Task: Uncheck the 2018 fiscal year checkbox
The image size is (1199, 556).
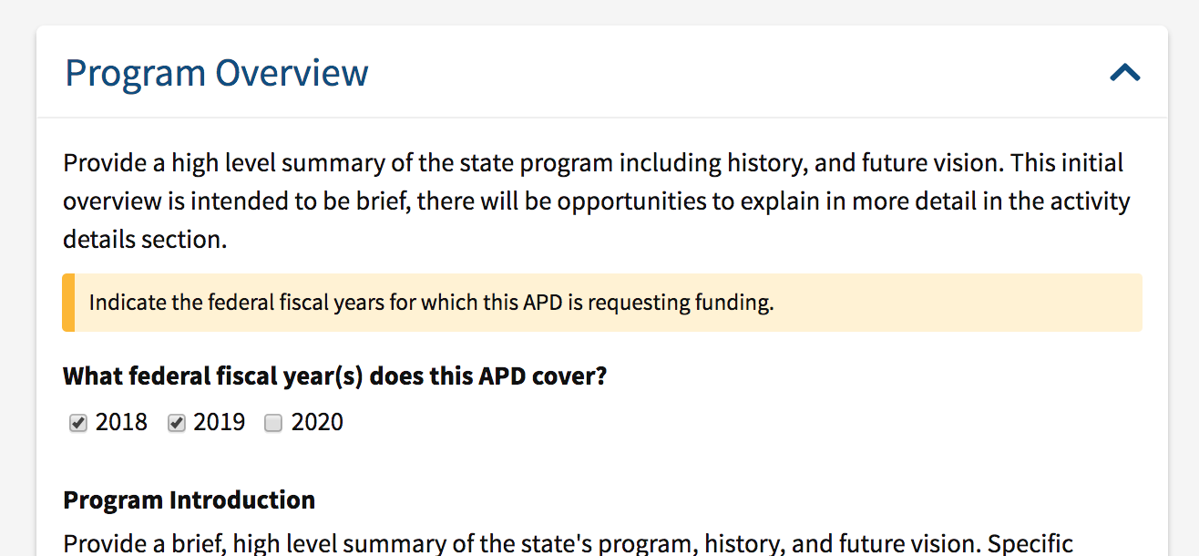Action: pos(77,422)
